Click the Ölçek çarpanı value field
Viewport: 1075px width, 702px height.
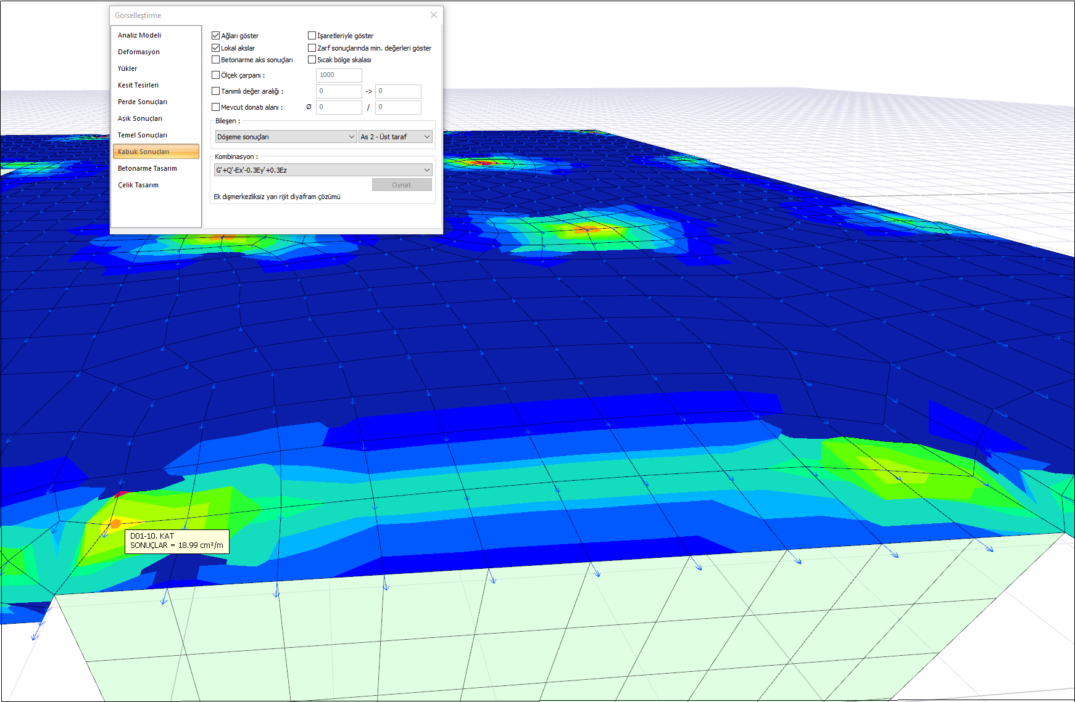click(339, 75)
